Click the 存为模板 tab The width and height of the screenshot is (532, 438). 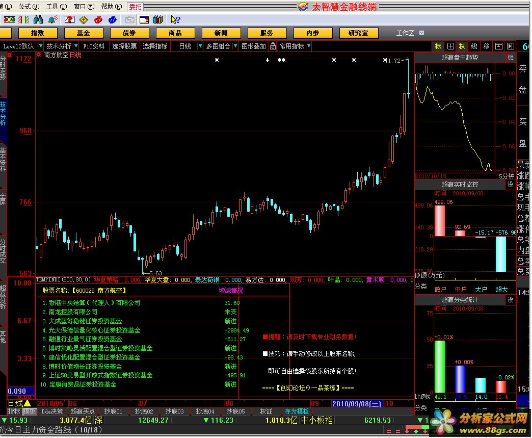[297, 411]
